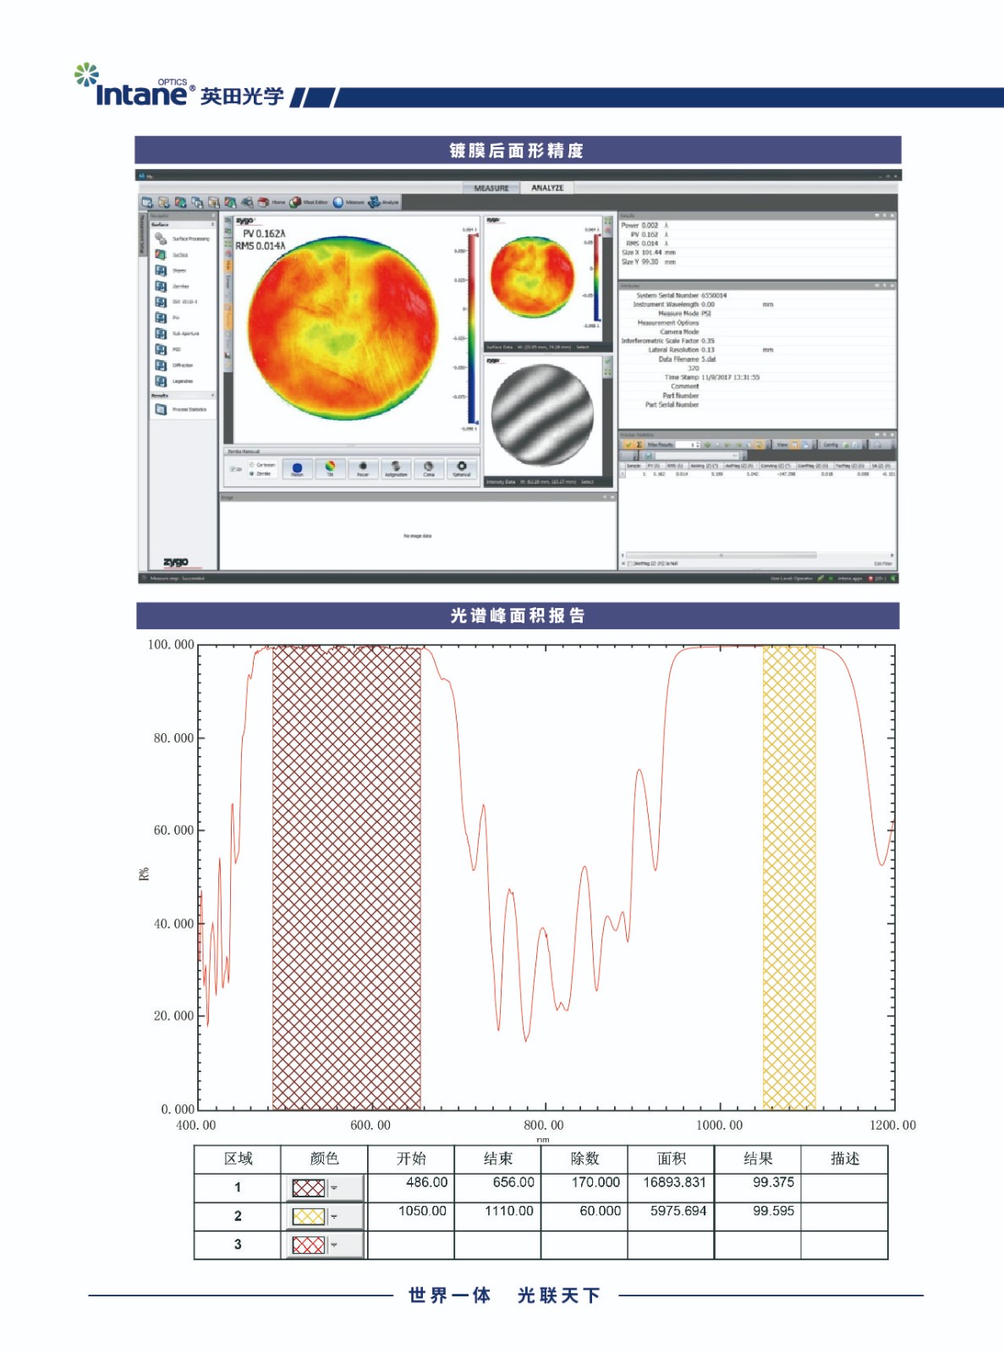
Task: Click the checkmark icon in Process Statistics
Action: 628,445
